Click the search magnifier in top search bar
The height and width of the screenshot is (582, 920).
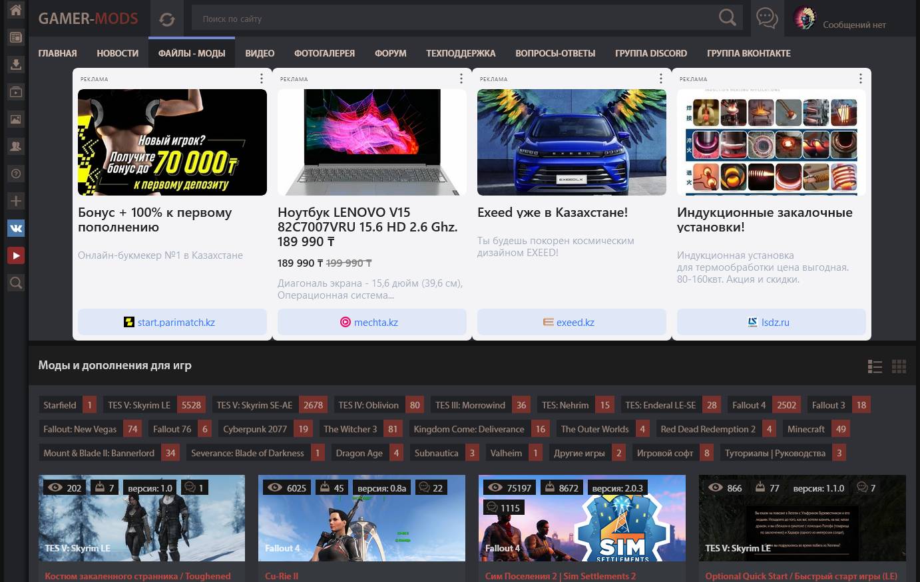coord(728,18)
